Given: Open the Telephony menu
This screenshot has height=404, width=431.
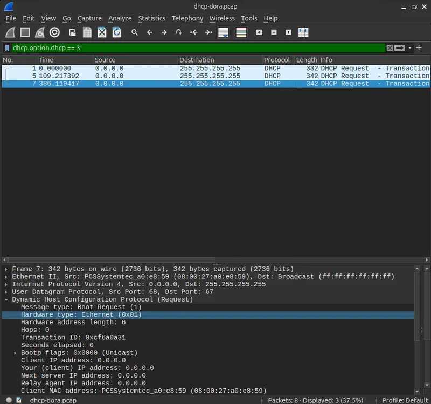Looking at the screenshot, I should click(x=187, y=18).
